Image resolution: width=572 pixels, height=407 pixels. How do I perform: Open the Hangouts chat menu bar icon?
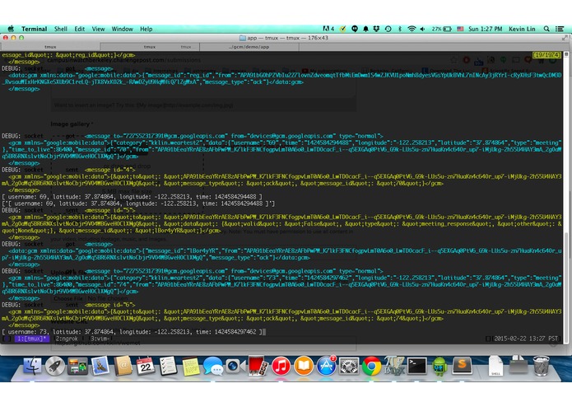[x=354, y=29]
